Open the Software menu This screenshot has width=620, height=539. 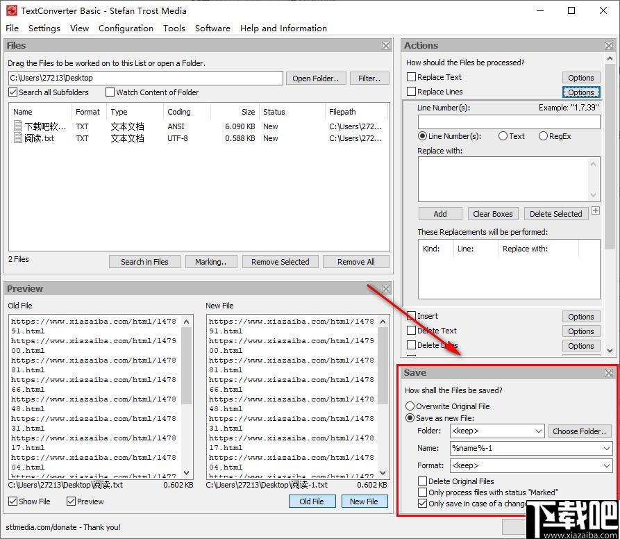pos(212,28)
